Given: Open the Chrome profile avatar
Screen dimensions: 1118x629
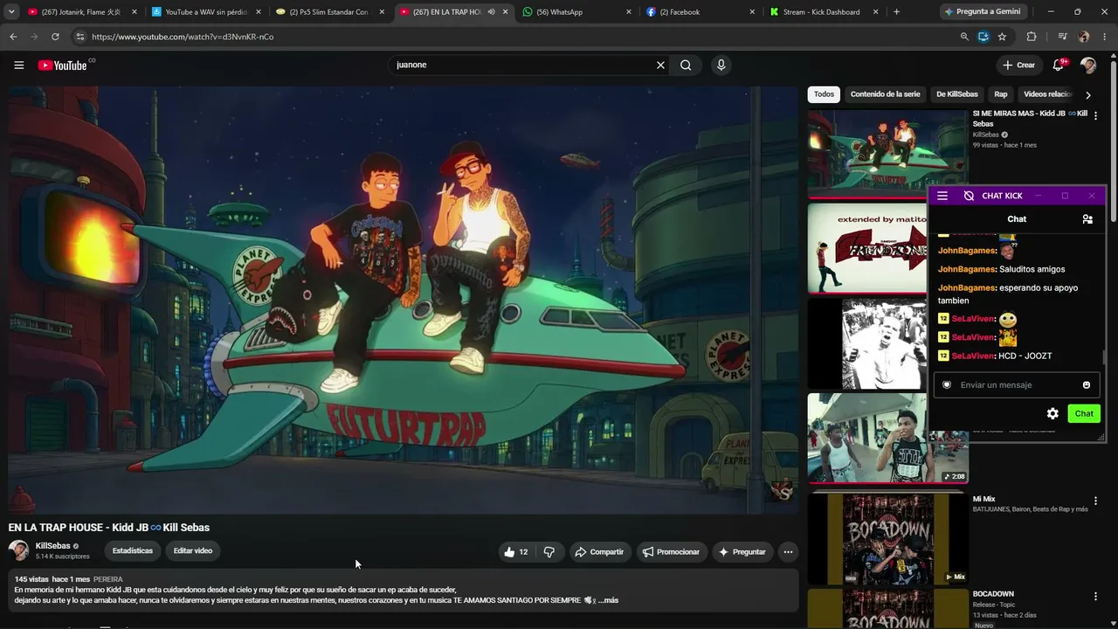Looking at the screenshot, I should point(1084,37).
